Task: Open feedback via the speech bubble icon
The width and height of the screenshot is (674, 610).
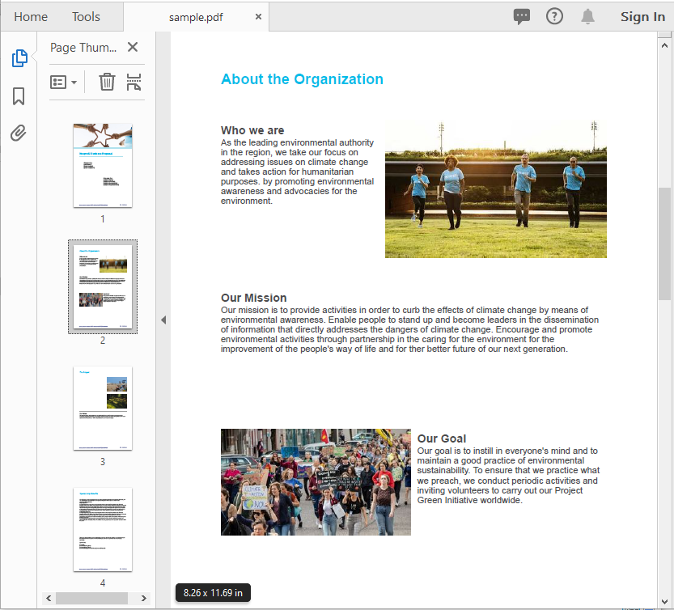Action: pyautogui.click(x=522, y=16)
